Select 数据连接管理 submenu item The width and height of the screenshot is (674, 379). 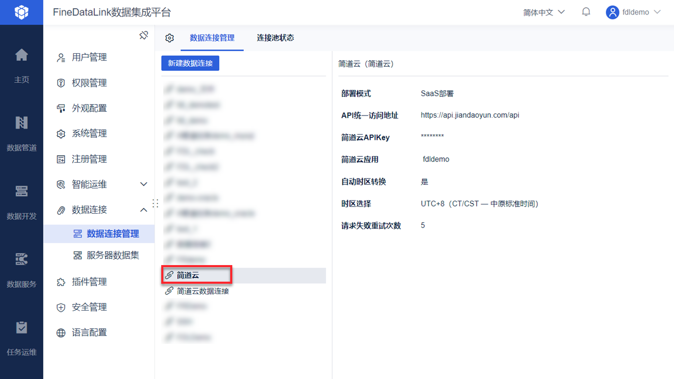99,234
